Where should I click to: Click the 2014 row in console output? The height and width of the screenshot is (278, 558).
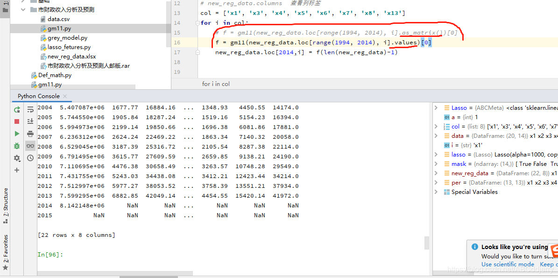tap(168, 206)
